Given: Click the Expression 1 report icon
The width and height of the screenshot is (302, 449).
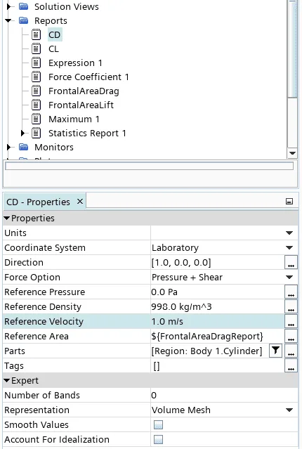Looking at the screenshot, I should coord(36,63).
